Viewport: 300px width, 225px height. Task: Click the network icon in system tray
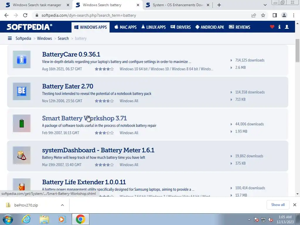[263, 219]
